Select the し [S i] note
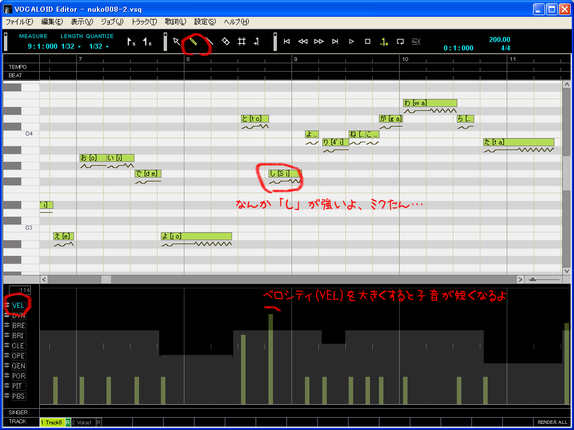 click(x=285, y=174)
